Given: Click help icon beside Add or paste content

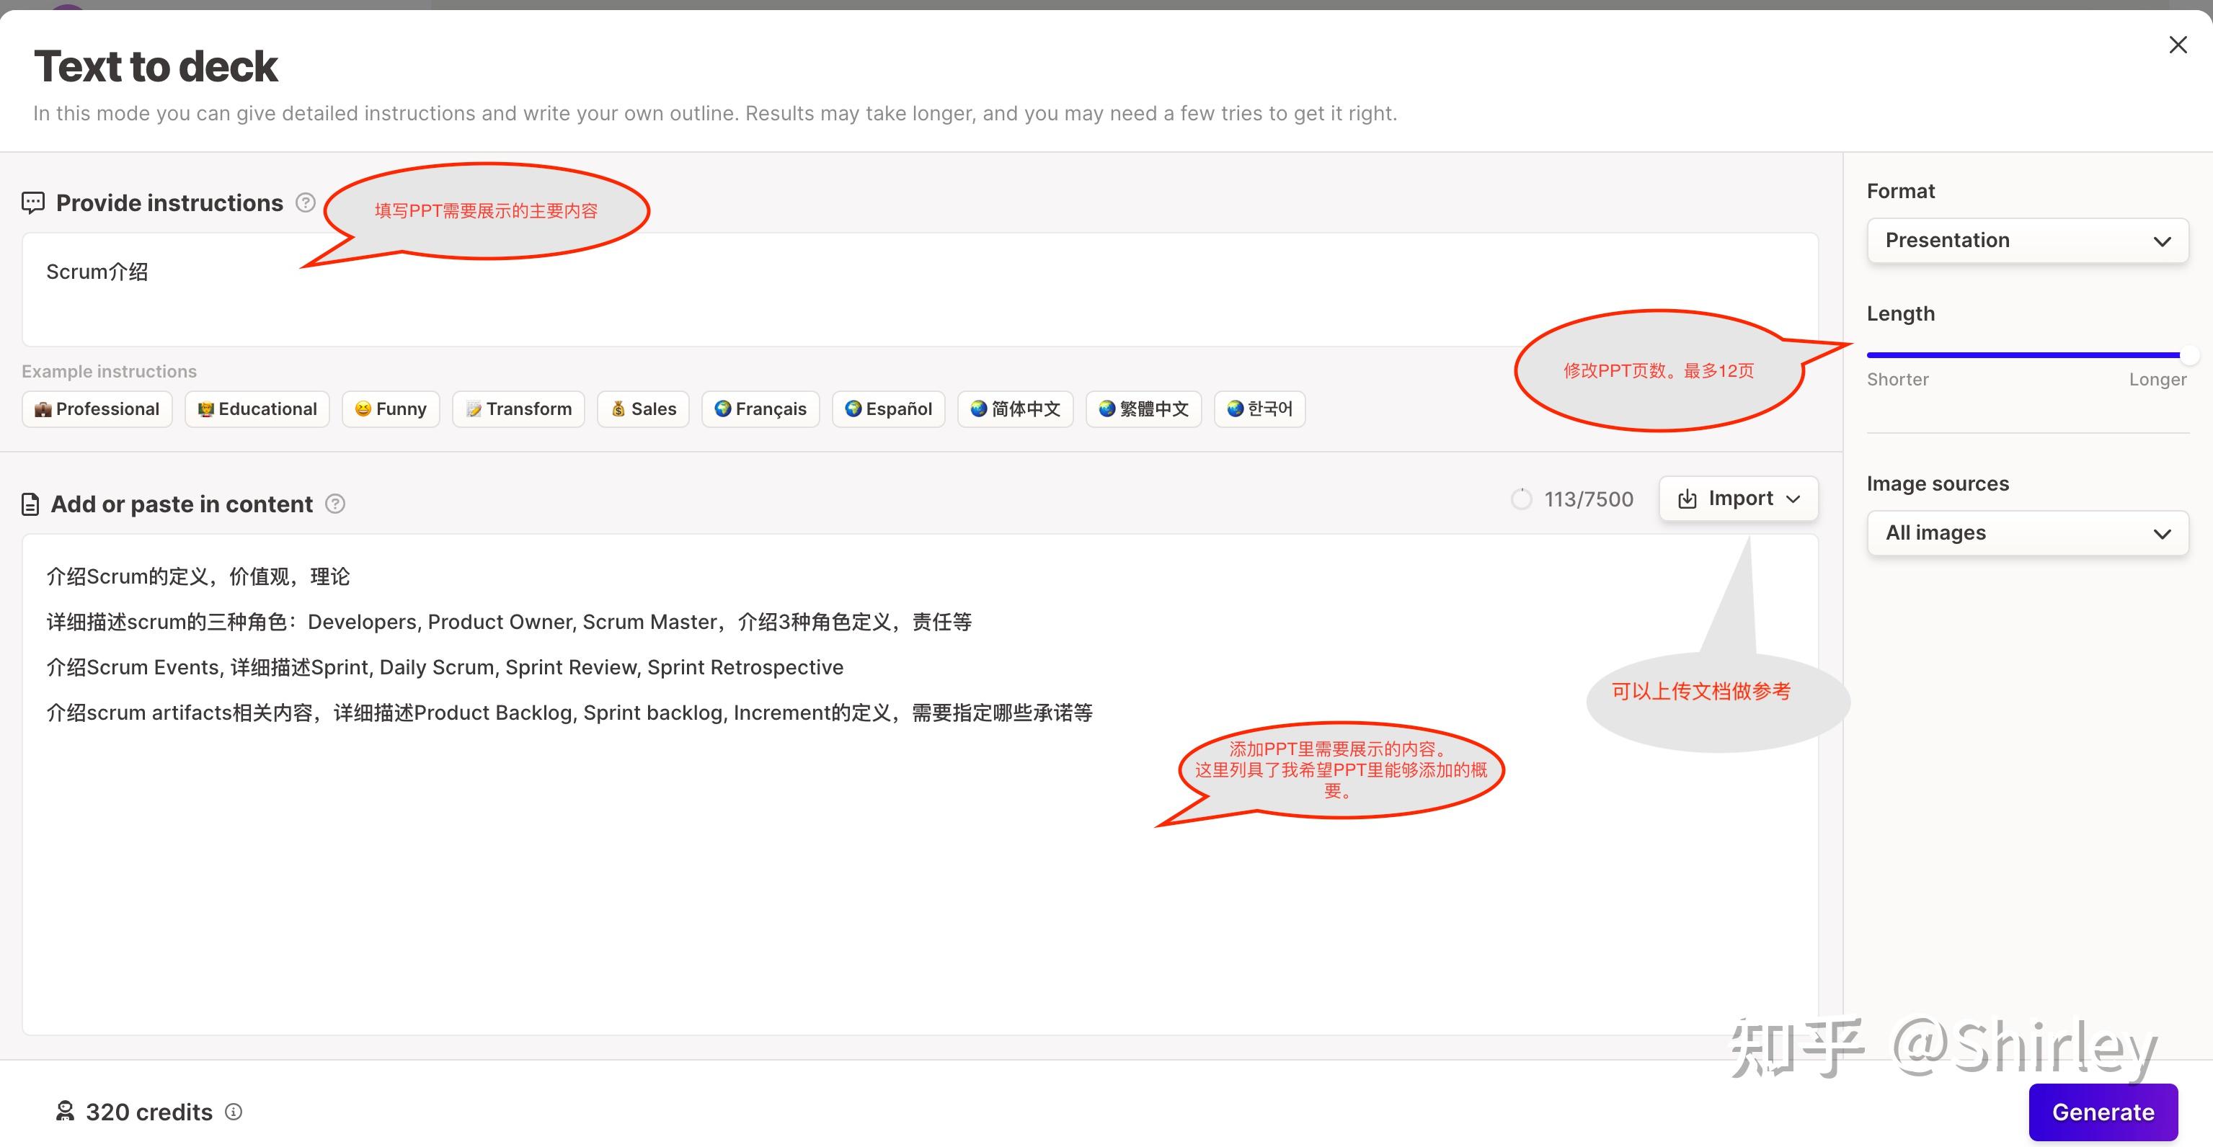Looking at the screenshot, I should click(x=335, y=504).
